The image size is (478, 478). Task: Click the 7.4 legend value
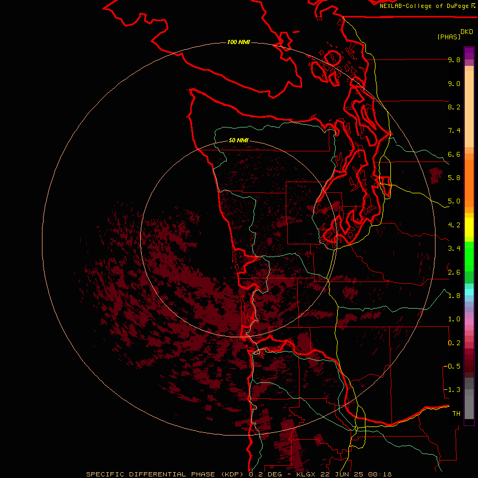click(454, 131)
